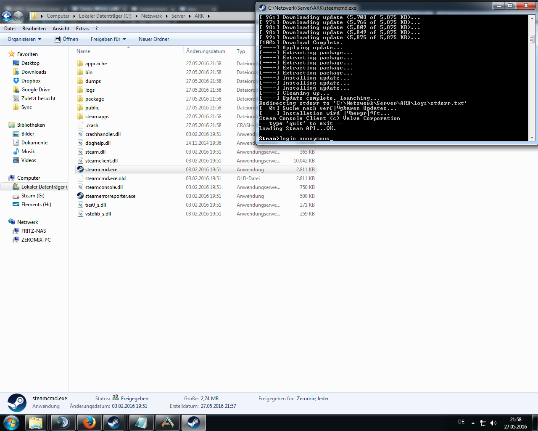Click the Server breadcrumb segment
The width and height of the screenshot is (538, 431).
pos(178,16)
